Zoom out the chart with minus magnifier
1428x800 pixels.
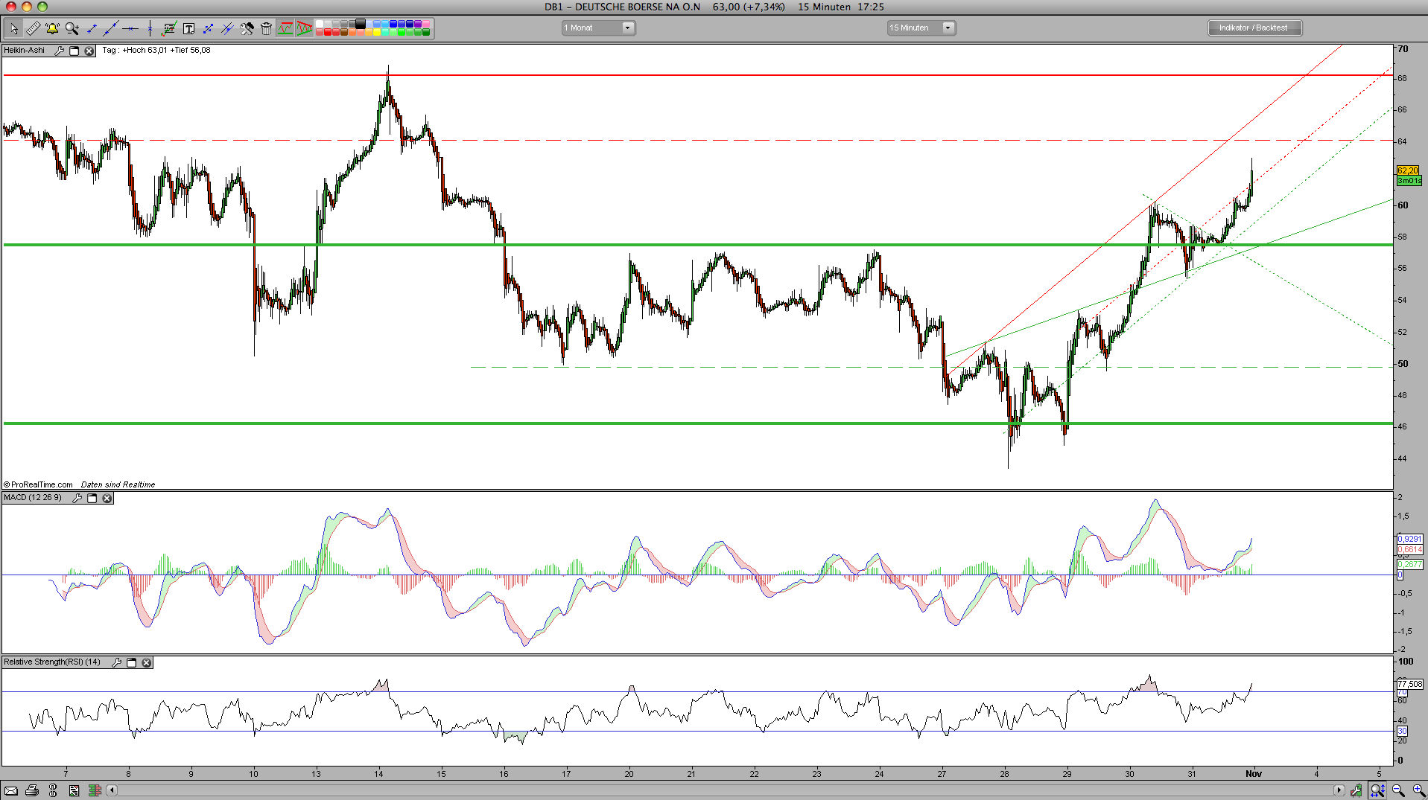click(x=1398, y=790)
